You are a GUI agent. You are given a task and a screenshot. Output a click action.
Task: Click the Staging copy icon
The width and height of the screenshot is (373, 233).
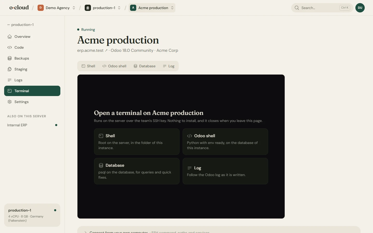10,69
